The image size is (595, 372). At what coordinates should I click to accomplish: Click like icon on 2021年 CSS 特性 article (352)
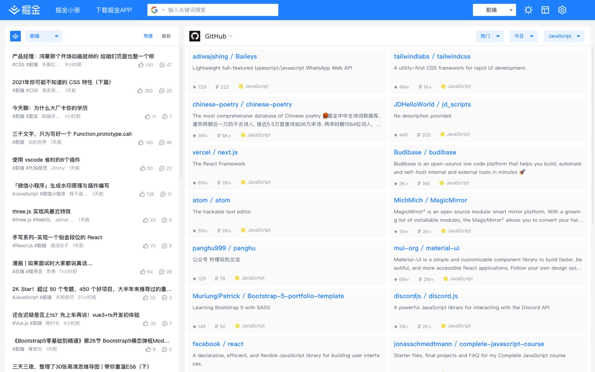(x=140, y=91)
